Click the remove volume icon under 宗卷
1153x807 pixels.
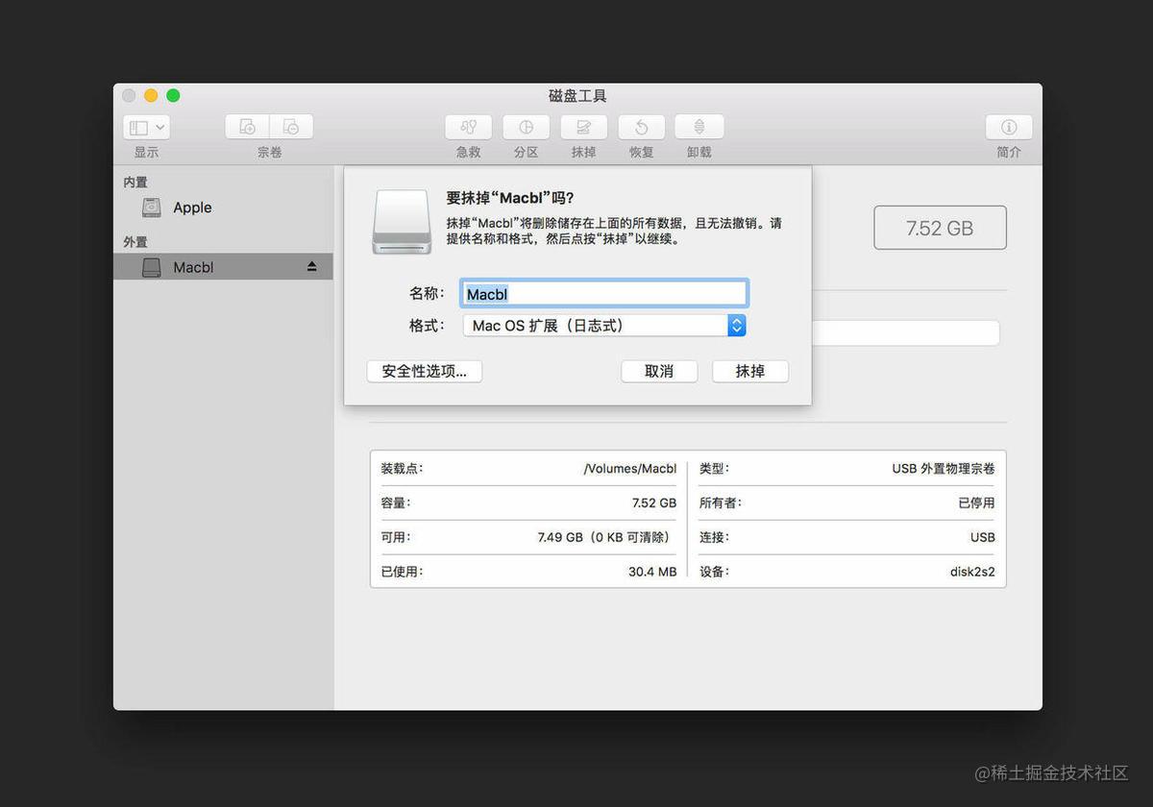coord(291,126)
